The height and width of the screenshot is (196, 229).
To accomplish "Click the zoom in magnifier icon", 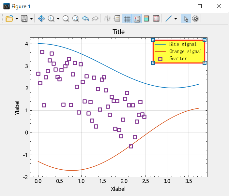I will point(51,19).
